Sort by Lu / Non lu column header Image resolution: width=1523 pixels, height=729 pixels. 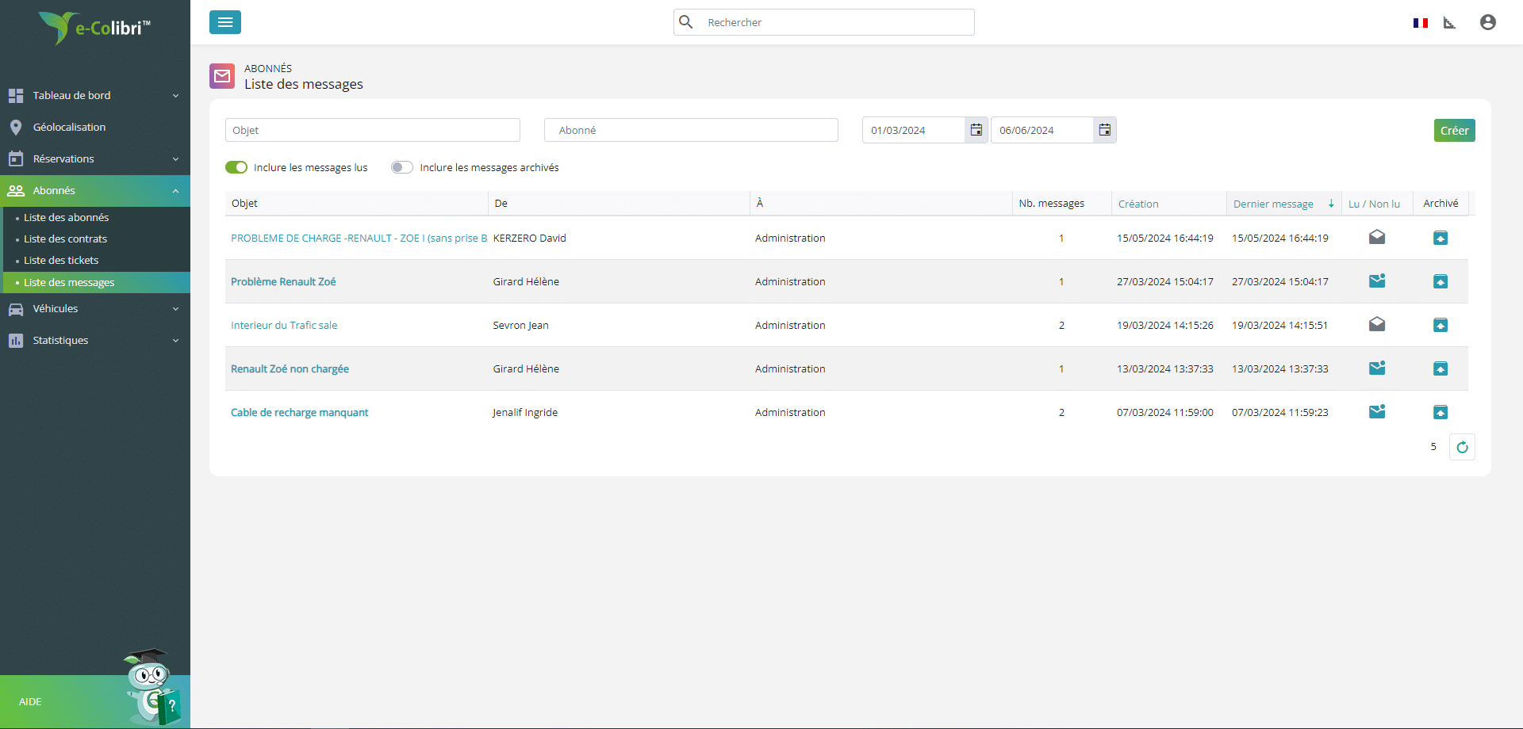click(x=1374, y=204)
